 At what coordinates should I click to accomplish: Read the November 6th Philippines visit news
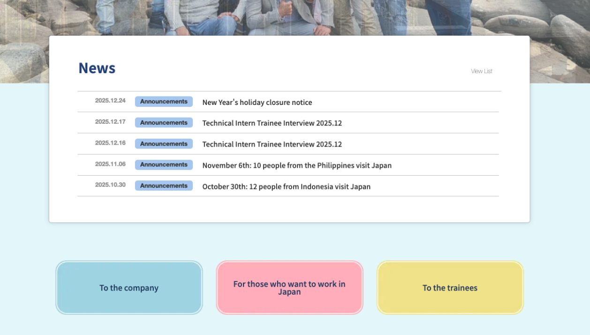(x=297, y=165)
